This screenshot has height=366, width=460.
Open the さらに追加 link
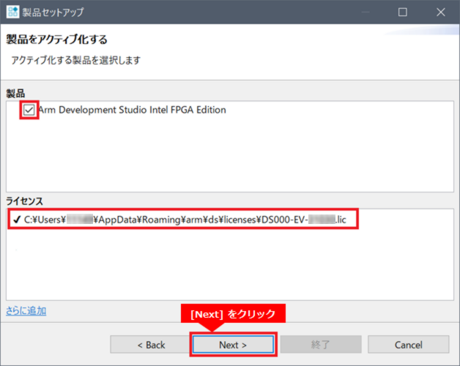(26, 311)
